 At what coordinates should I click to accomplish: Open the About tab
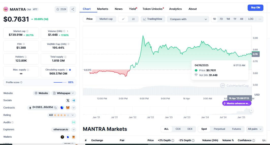pos(193,9)
